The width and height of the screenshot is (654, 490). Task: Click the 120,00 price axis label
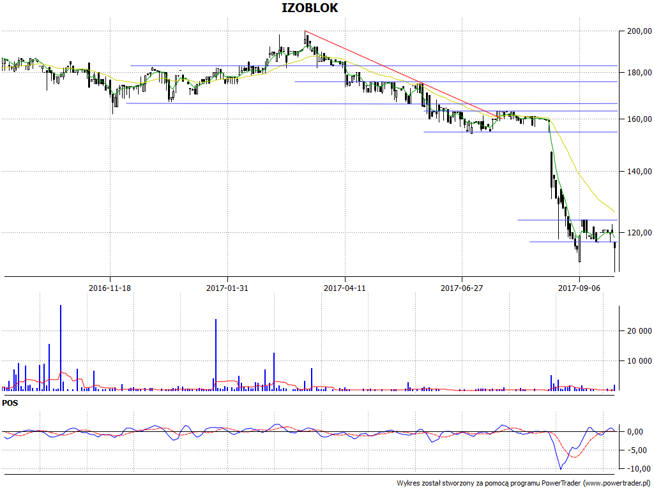pyautogui.click(x=639, y=232)
